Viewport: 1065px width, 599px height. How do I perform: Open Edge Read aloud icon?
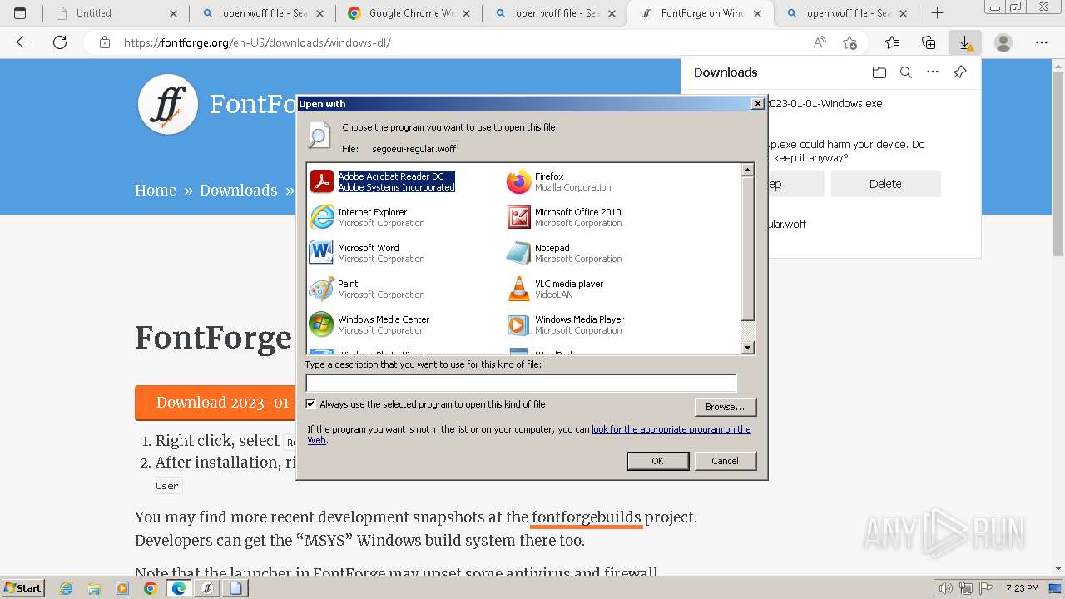coord(820,42)
